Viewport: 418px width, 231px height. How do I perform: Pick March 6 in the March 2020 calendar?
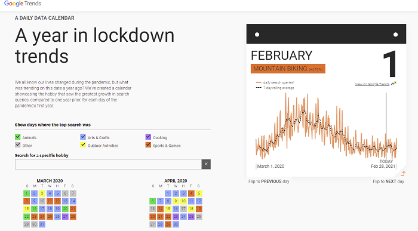pyautogui.click(x=65, y=193)
